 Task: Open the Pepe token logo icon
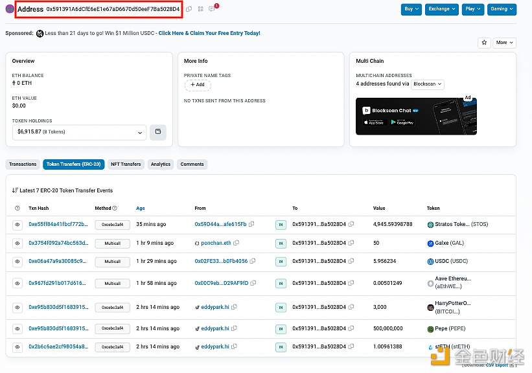(x=430, y=328)
